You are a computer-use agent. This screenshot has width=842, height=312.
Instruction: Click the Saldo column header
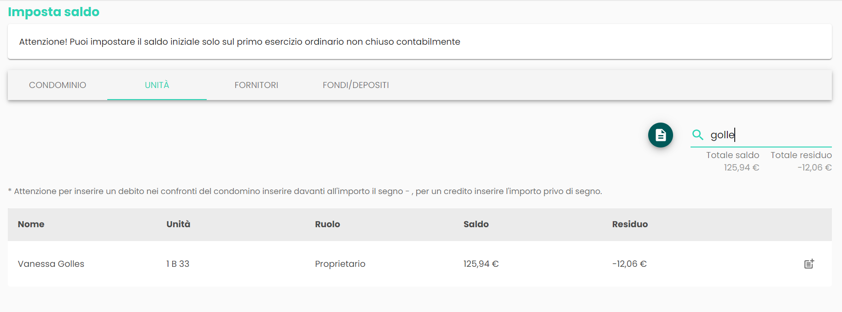[x=476, y=224]
